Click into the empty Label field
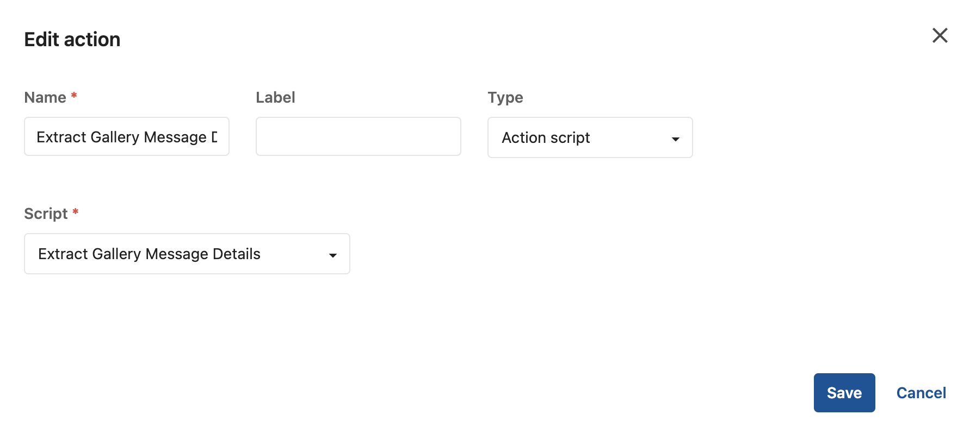 358,137
